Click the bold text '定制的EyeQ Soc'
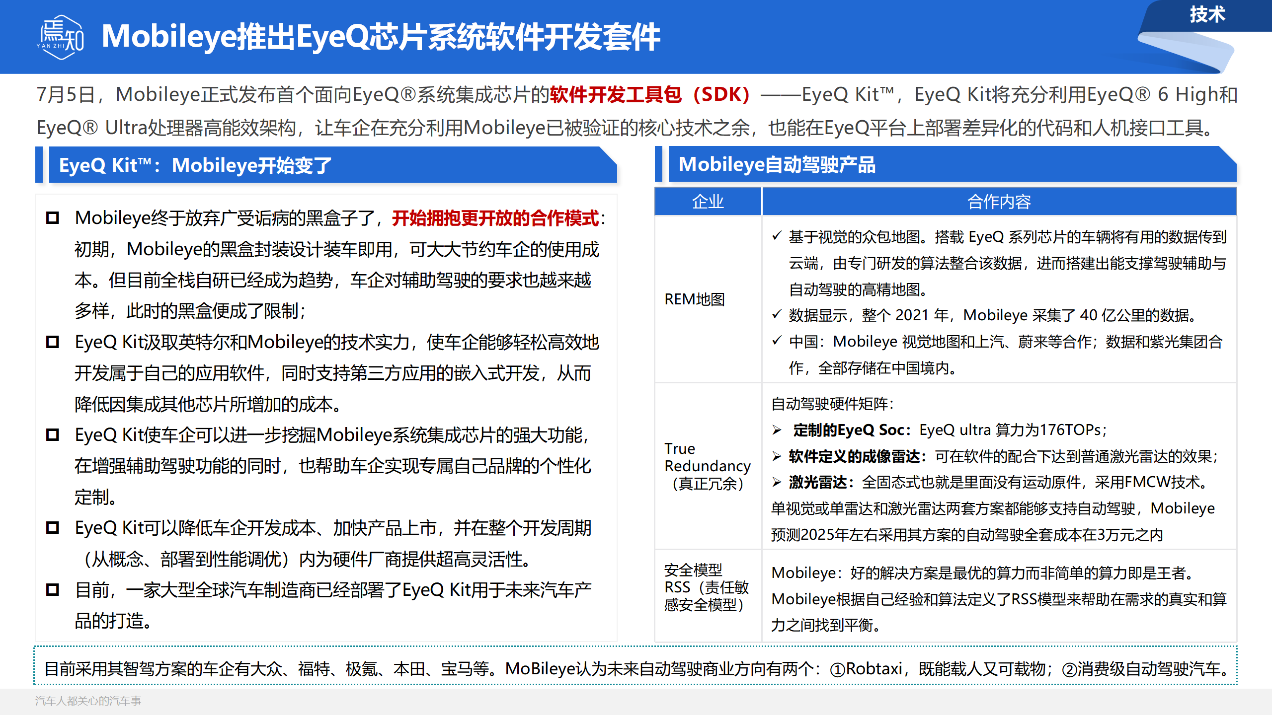 (848, 430)
